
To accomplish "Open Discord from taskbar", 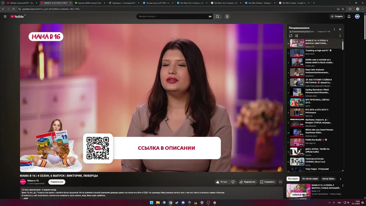I will (x=183, y=203).
